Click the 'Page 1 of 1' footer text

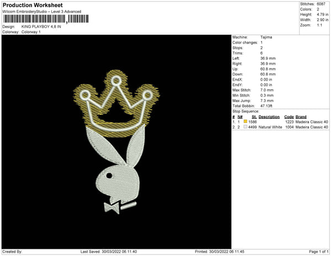(x=318, y=252)
